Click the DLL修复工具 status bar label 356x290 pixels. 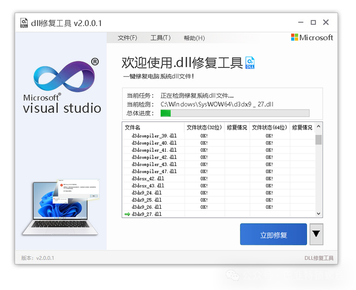pyautogui.click(x=319, y=258)
